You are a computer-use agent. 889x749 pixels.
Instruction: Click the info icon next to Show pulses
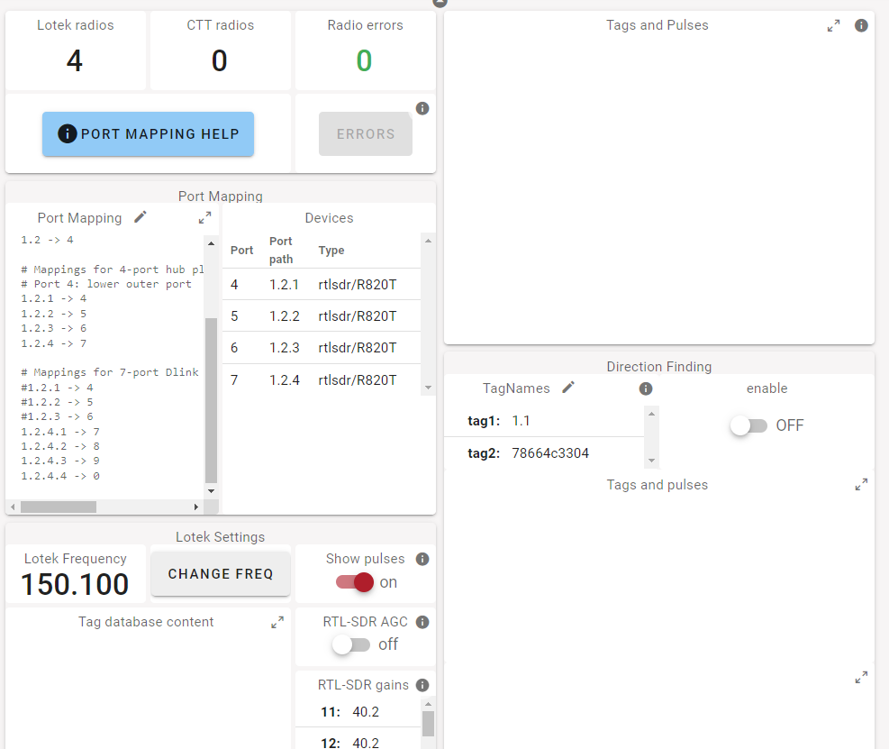point(422,559)
